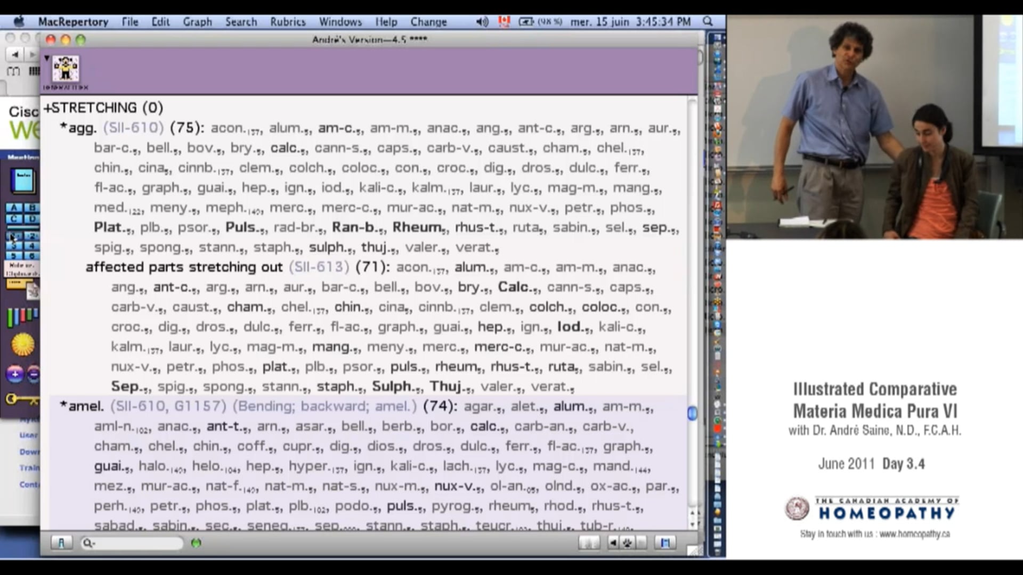Click the green round indicator beside search field
This screenshot has width=1023, height=575.
[x=196, y=543]
